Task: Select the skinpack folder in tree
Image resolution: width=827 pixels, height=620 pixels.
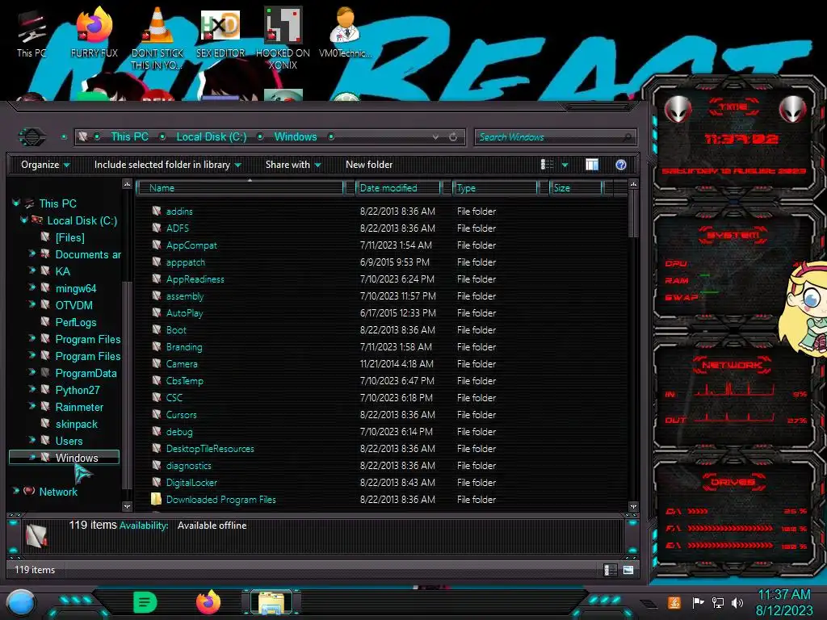Action: [77, 425]
